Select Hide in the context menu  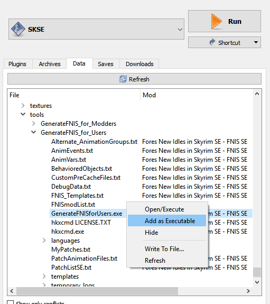(167, 232)
